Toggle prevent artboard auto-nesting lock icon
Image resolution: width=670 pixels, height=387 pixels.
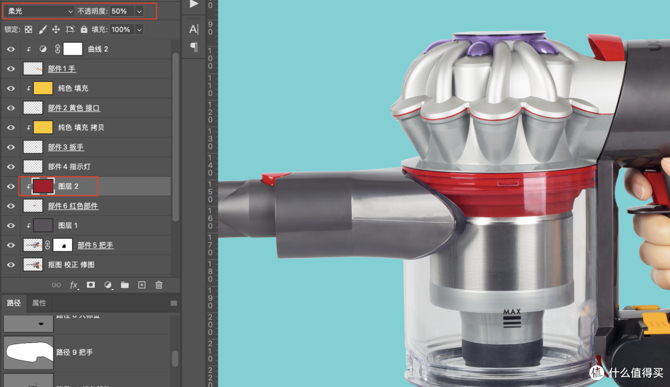pos(69,30)
